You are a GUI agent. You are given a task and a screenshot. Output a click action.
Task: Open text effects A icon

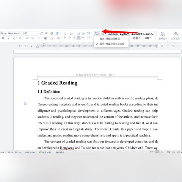point(39,38)
